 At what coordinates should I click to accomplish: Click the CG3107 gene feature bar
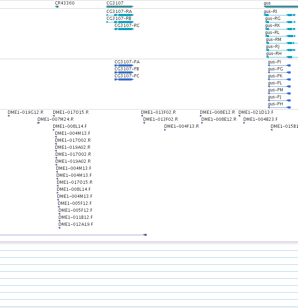[x=120, y=7]
